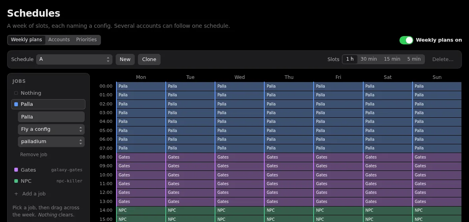The height and width of the screenshot is (222, 469).
Task: Click the New schedule button
Action: [125, 59]
